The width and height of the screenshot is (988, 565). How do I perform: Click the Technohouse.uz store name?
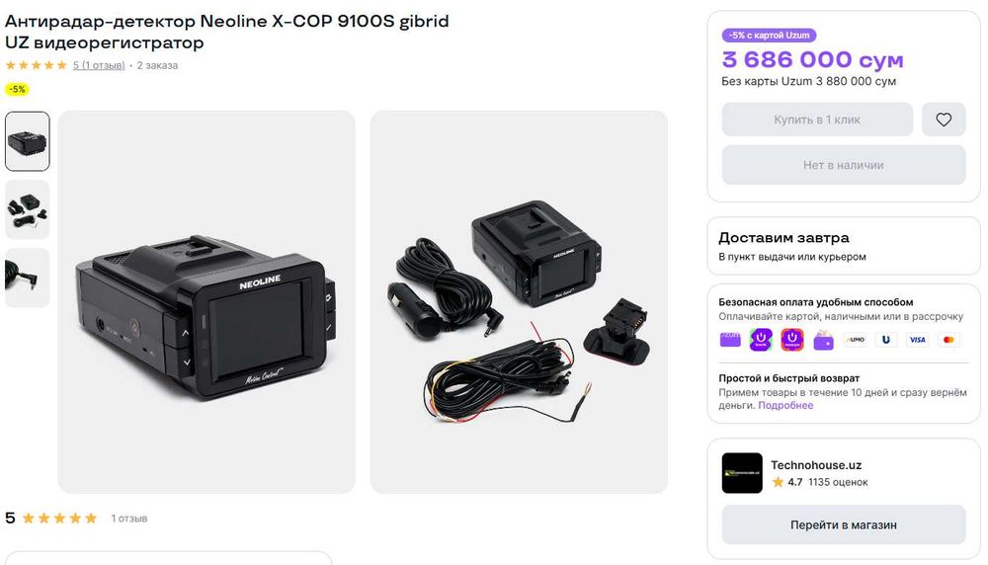(816, 465)
